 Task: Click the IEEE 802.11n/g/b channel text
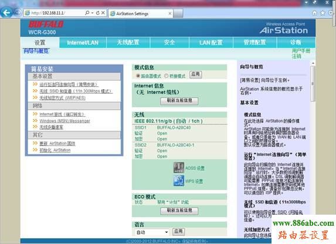click(168, 121)
